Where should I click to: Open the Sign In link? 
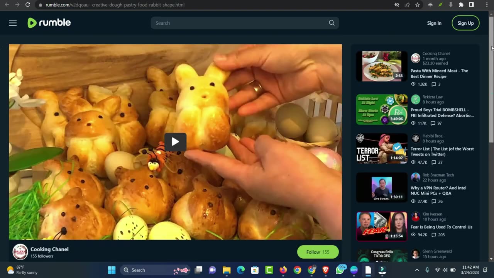(x=434, y=23)
